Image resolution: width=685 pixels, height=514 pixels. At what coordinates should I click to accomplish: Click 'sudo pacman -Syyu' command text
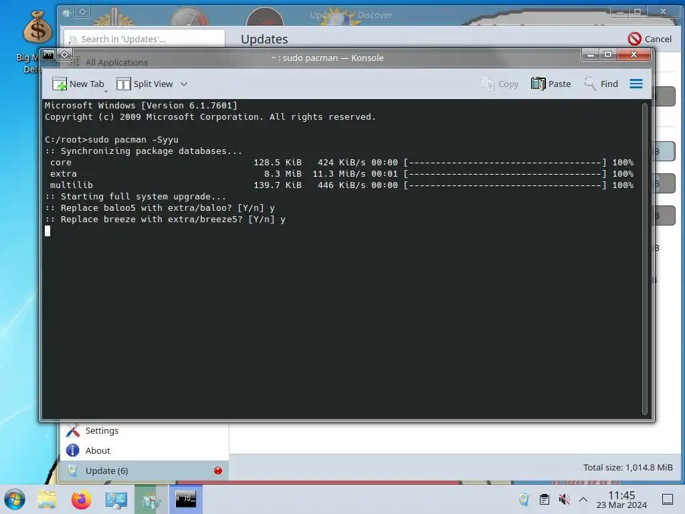pos(133,139)
